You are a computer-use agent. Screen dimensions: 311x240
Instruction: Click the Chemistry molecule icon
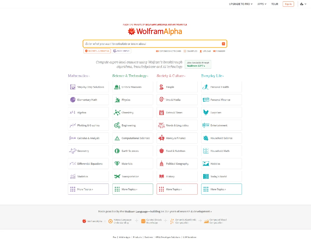(117, 113)
